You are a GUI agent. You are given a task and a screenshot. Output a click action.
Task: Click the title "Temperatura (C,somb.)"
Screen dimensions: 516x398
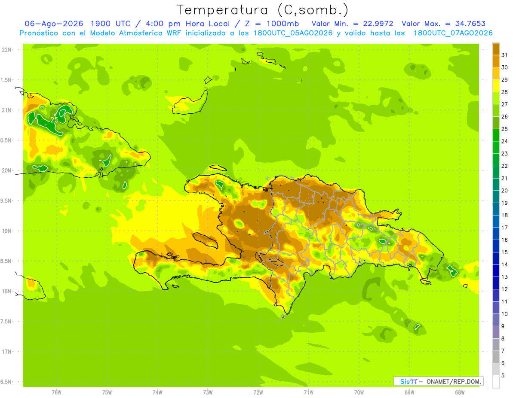[x=262, y=10]
